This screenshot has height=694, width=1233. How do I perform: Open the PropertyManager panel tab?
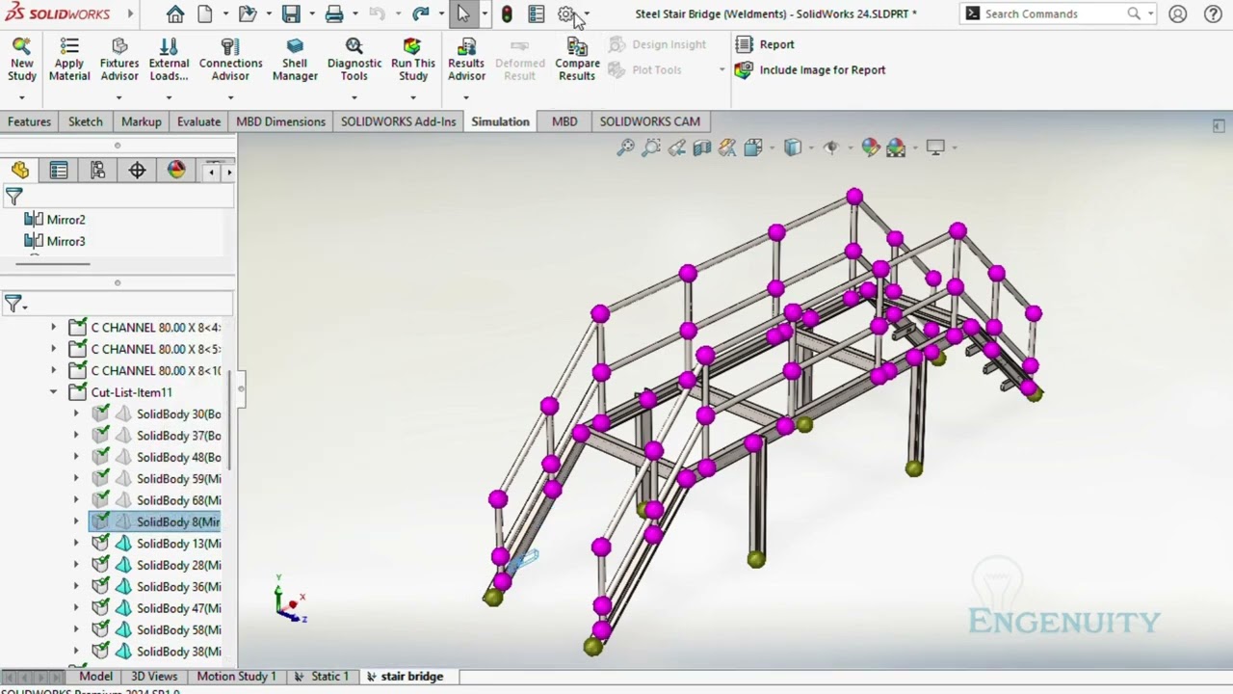click(x=59, y=171)
